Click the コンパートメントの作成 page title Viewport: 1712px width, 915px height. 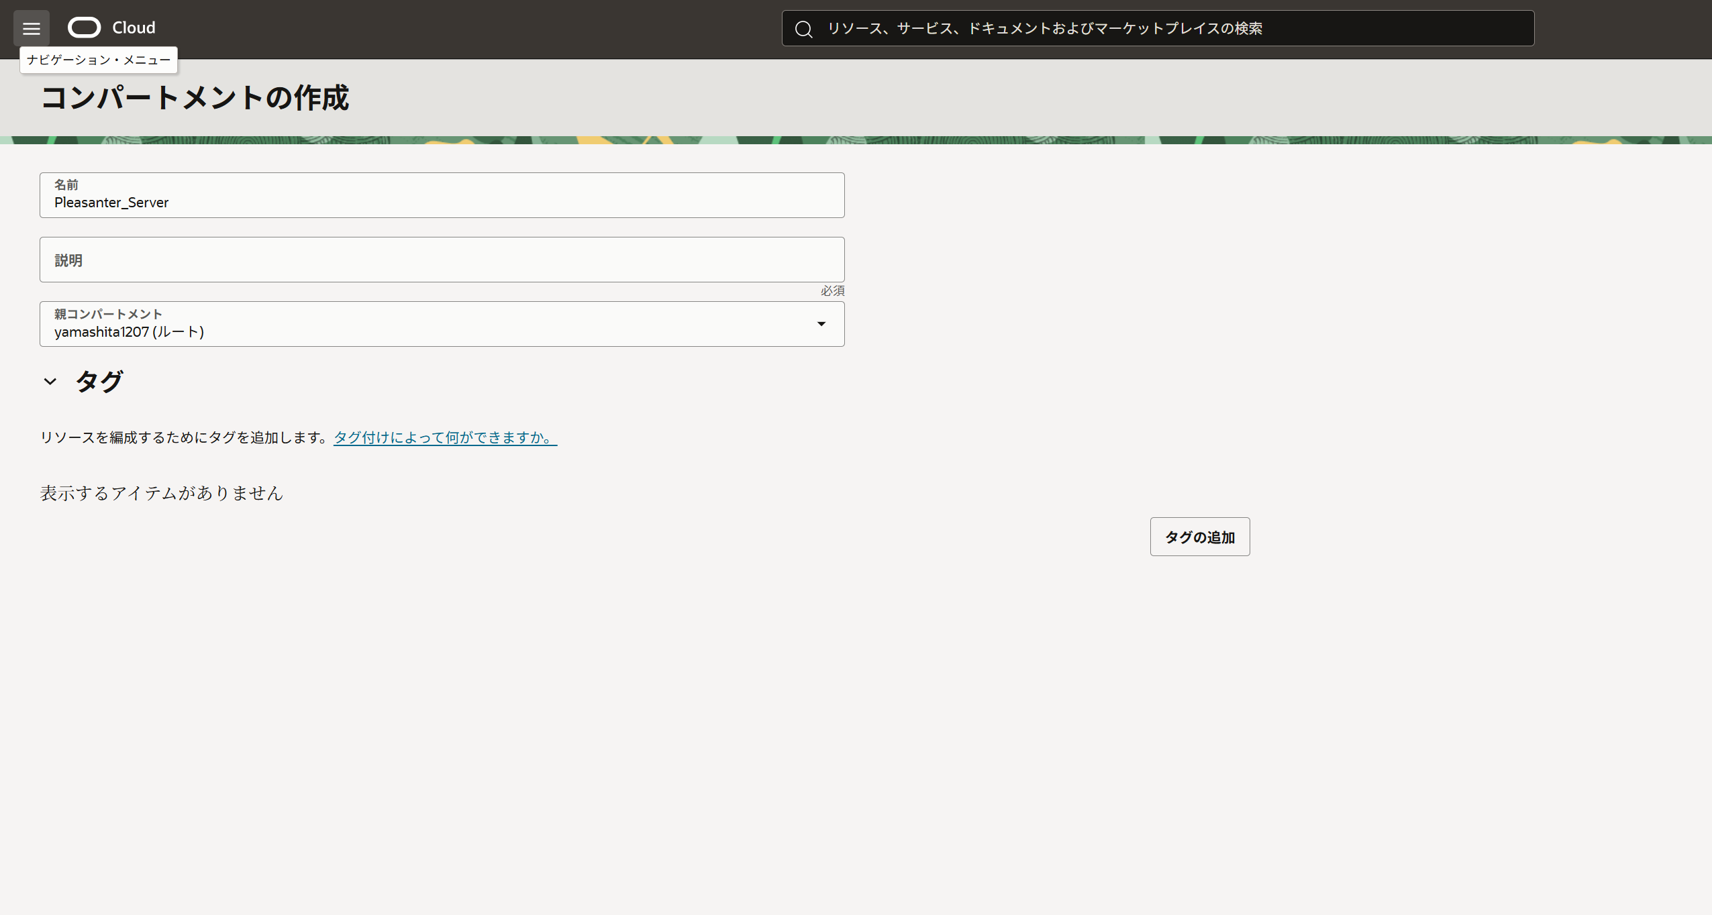[x=195, y=98]
